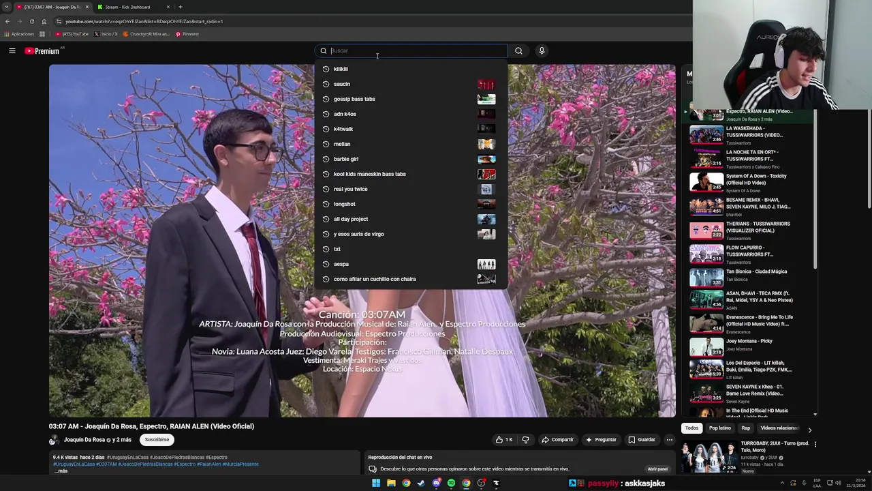Select the Videos relacionados filter chip
Screen dimensions: 872x491
(779, 428)
